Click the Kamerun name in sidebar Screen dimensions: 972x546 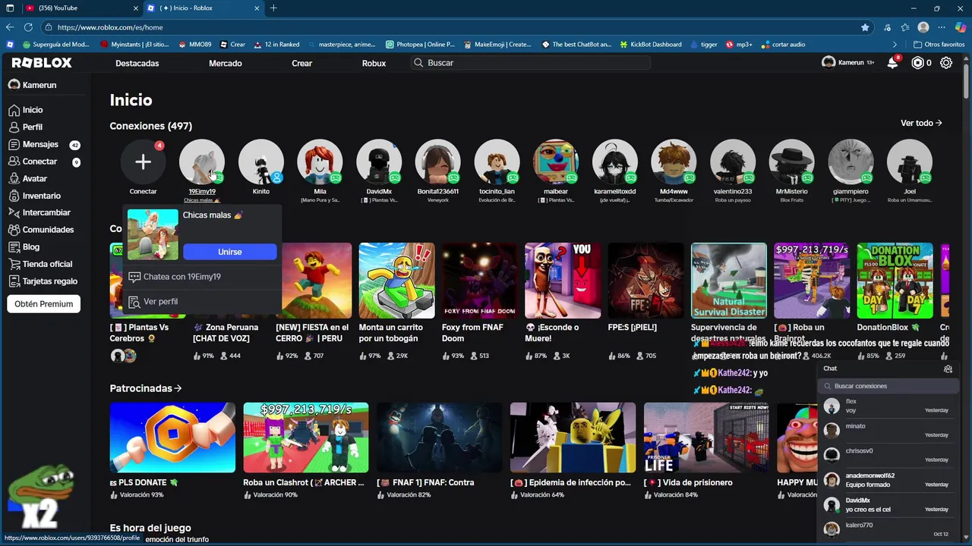point(39,85)
